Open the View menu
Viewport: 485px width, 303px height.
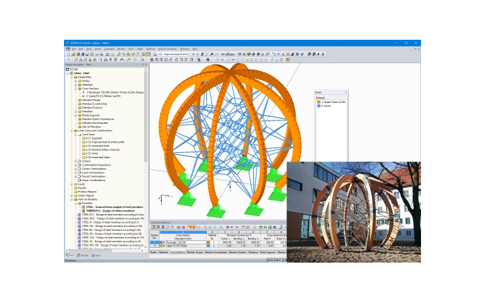coord(89,49)
